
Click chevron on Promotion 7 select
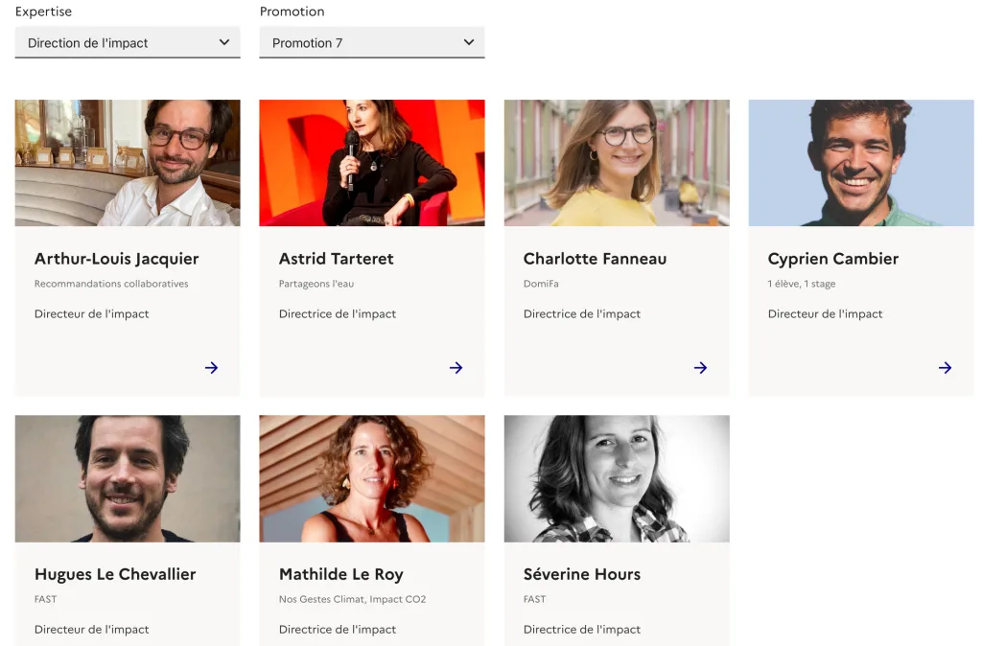click(x=469, y=42)
